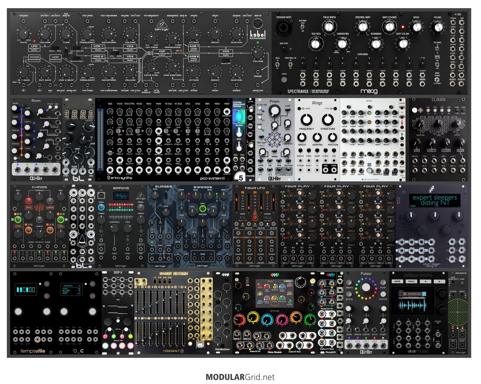The width and height of the screenshot is (481, 384).
Task: Click the Qu-Bit logo on the Prism module
Action: (274, 179)
